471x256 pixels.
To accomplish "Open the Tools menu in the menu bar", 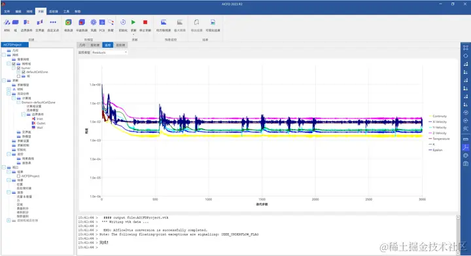I will [66, 11].
